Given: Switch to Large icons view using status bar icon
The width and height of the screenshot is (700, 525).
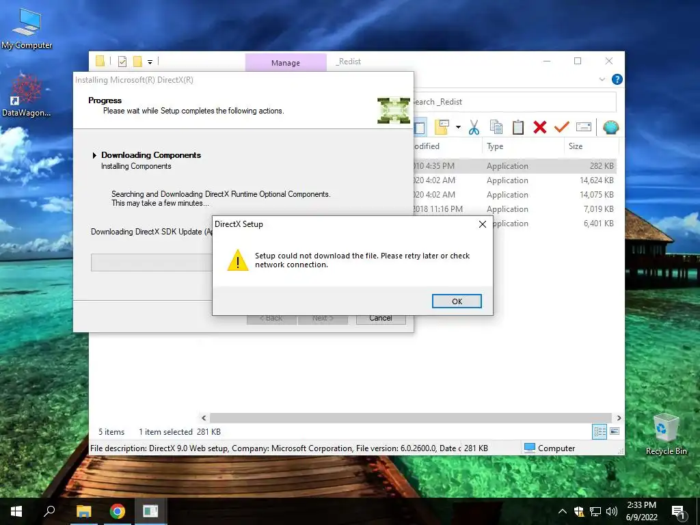Looking at the screenshot, I should pos(615,431).
